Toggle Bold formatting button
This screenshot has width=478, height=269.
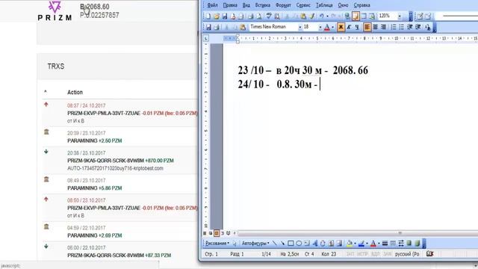pyautogui.click(x=341, y=27)
